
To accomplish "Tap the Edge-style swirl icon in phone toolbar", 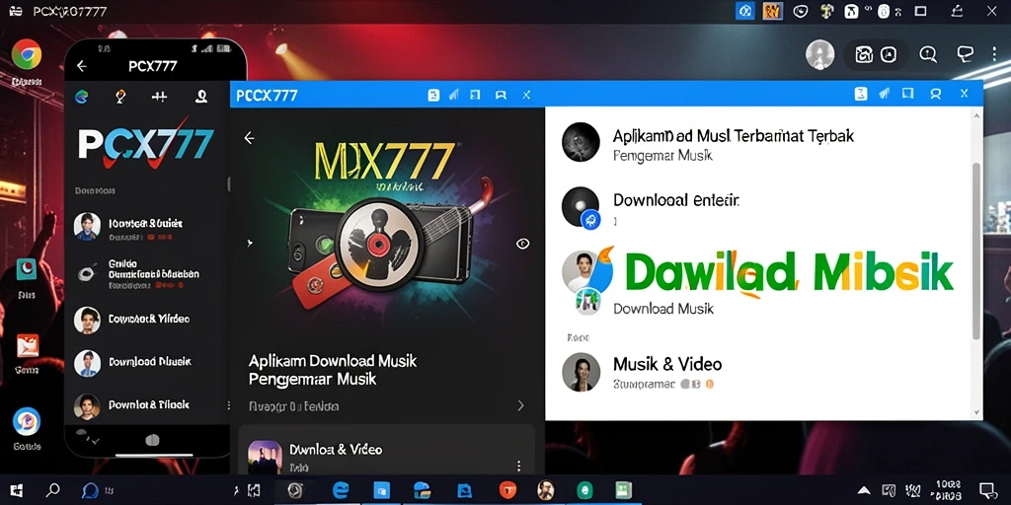I will click(81, 97).
